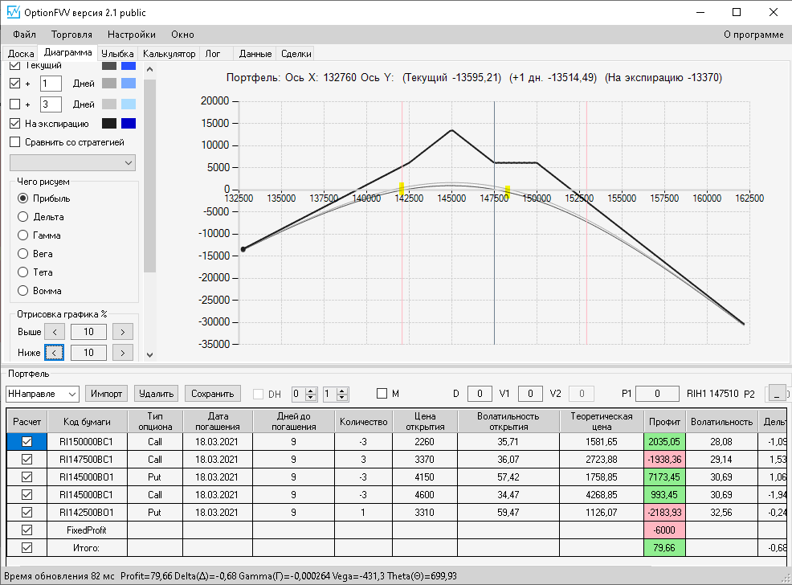Increase the 'Ниже' rendering percent with right arrow
792x585 pixels.
[x=123, y=353]
